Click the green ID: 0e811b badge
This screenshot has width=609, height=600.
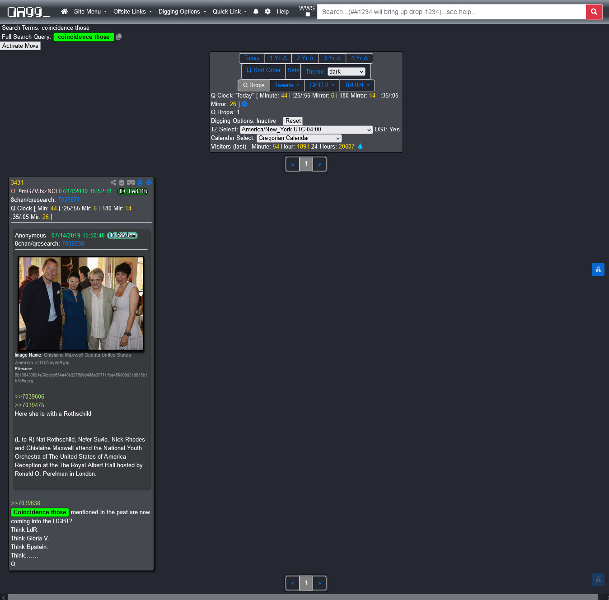click(x=133, y=191)
